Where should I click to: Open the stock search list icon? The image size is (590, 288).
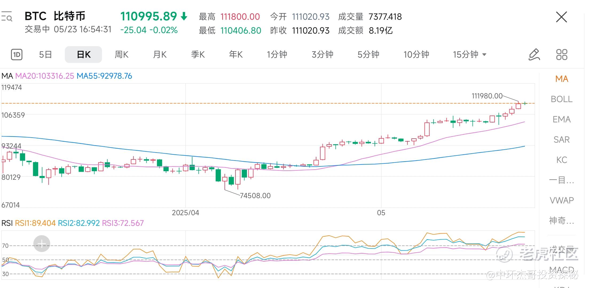[x=7, y=16]
